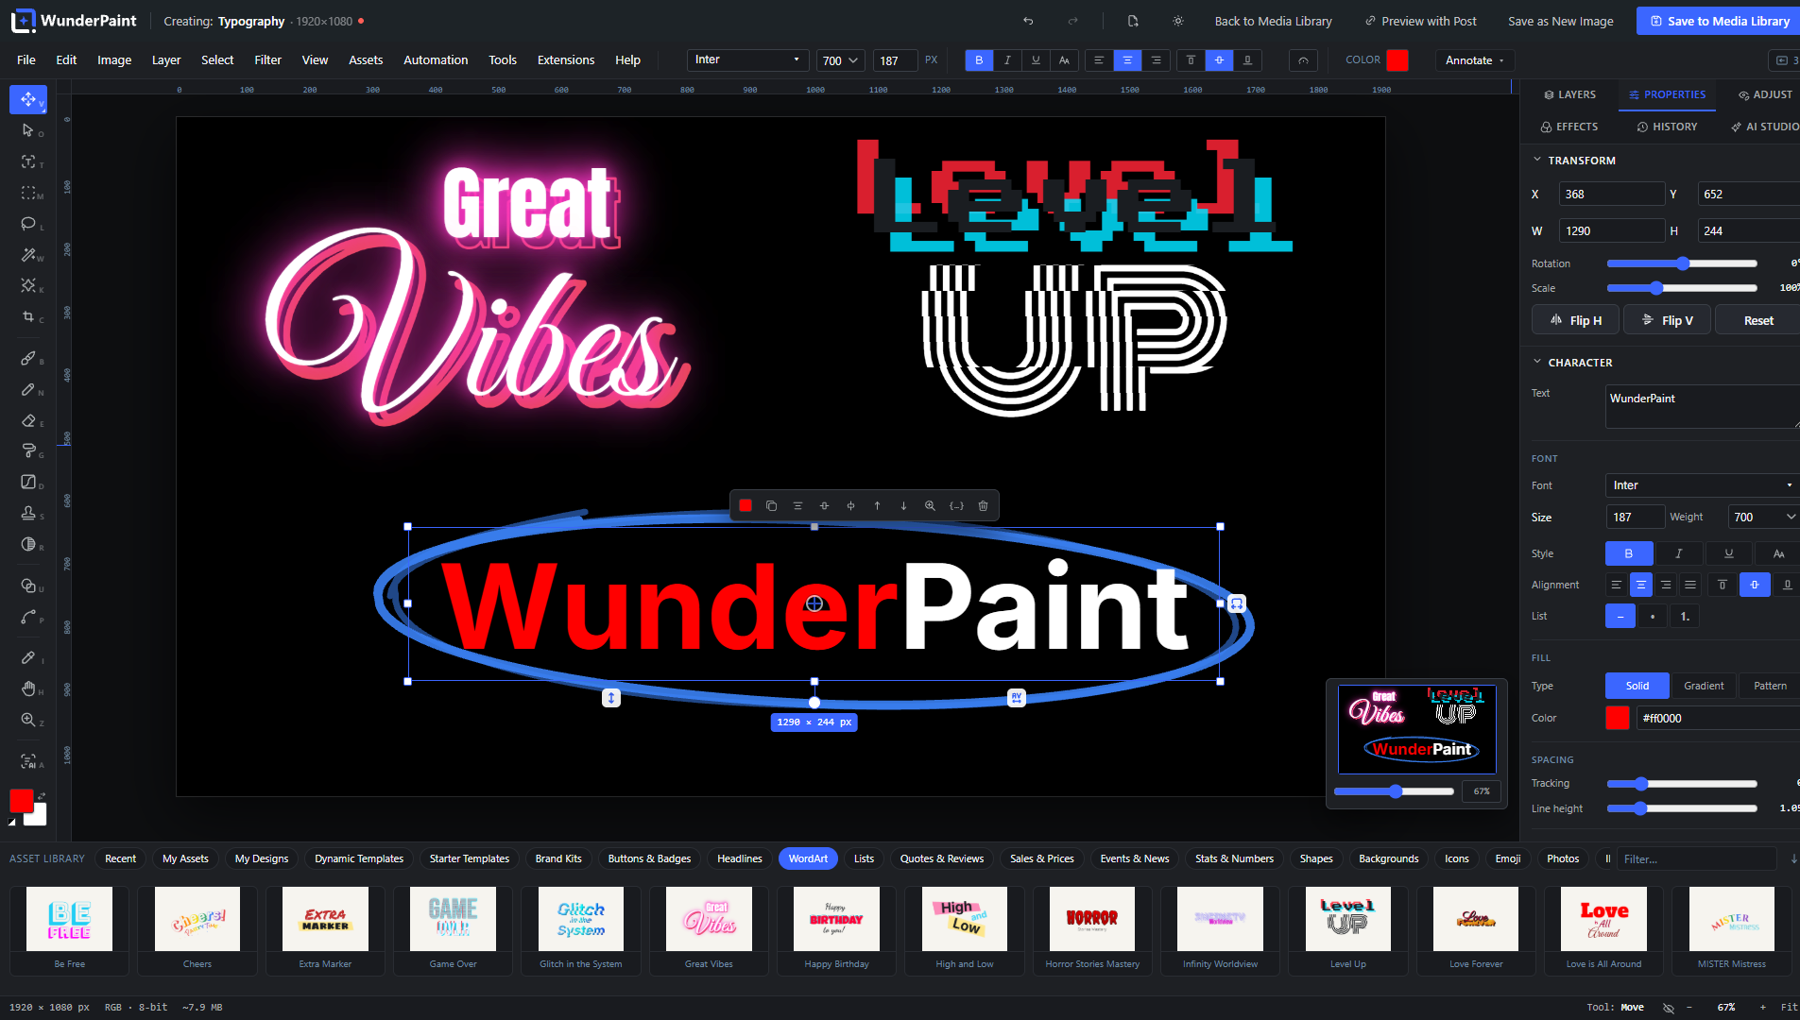This screenshot has width=1800, height=1020.
Task: Select the Move tool
Action: tap(28, 99)
